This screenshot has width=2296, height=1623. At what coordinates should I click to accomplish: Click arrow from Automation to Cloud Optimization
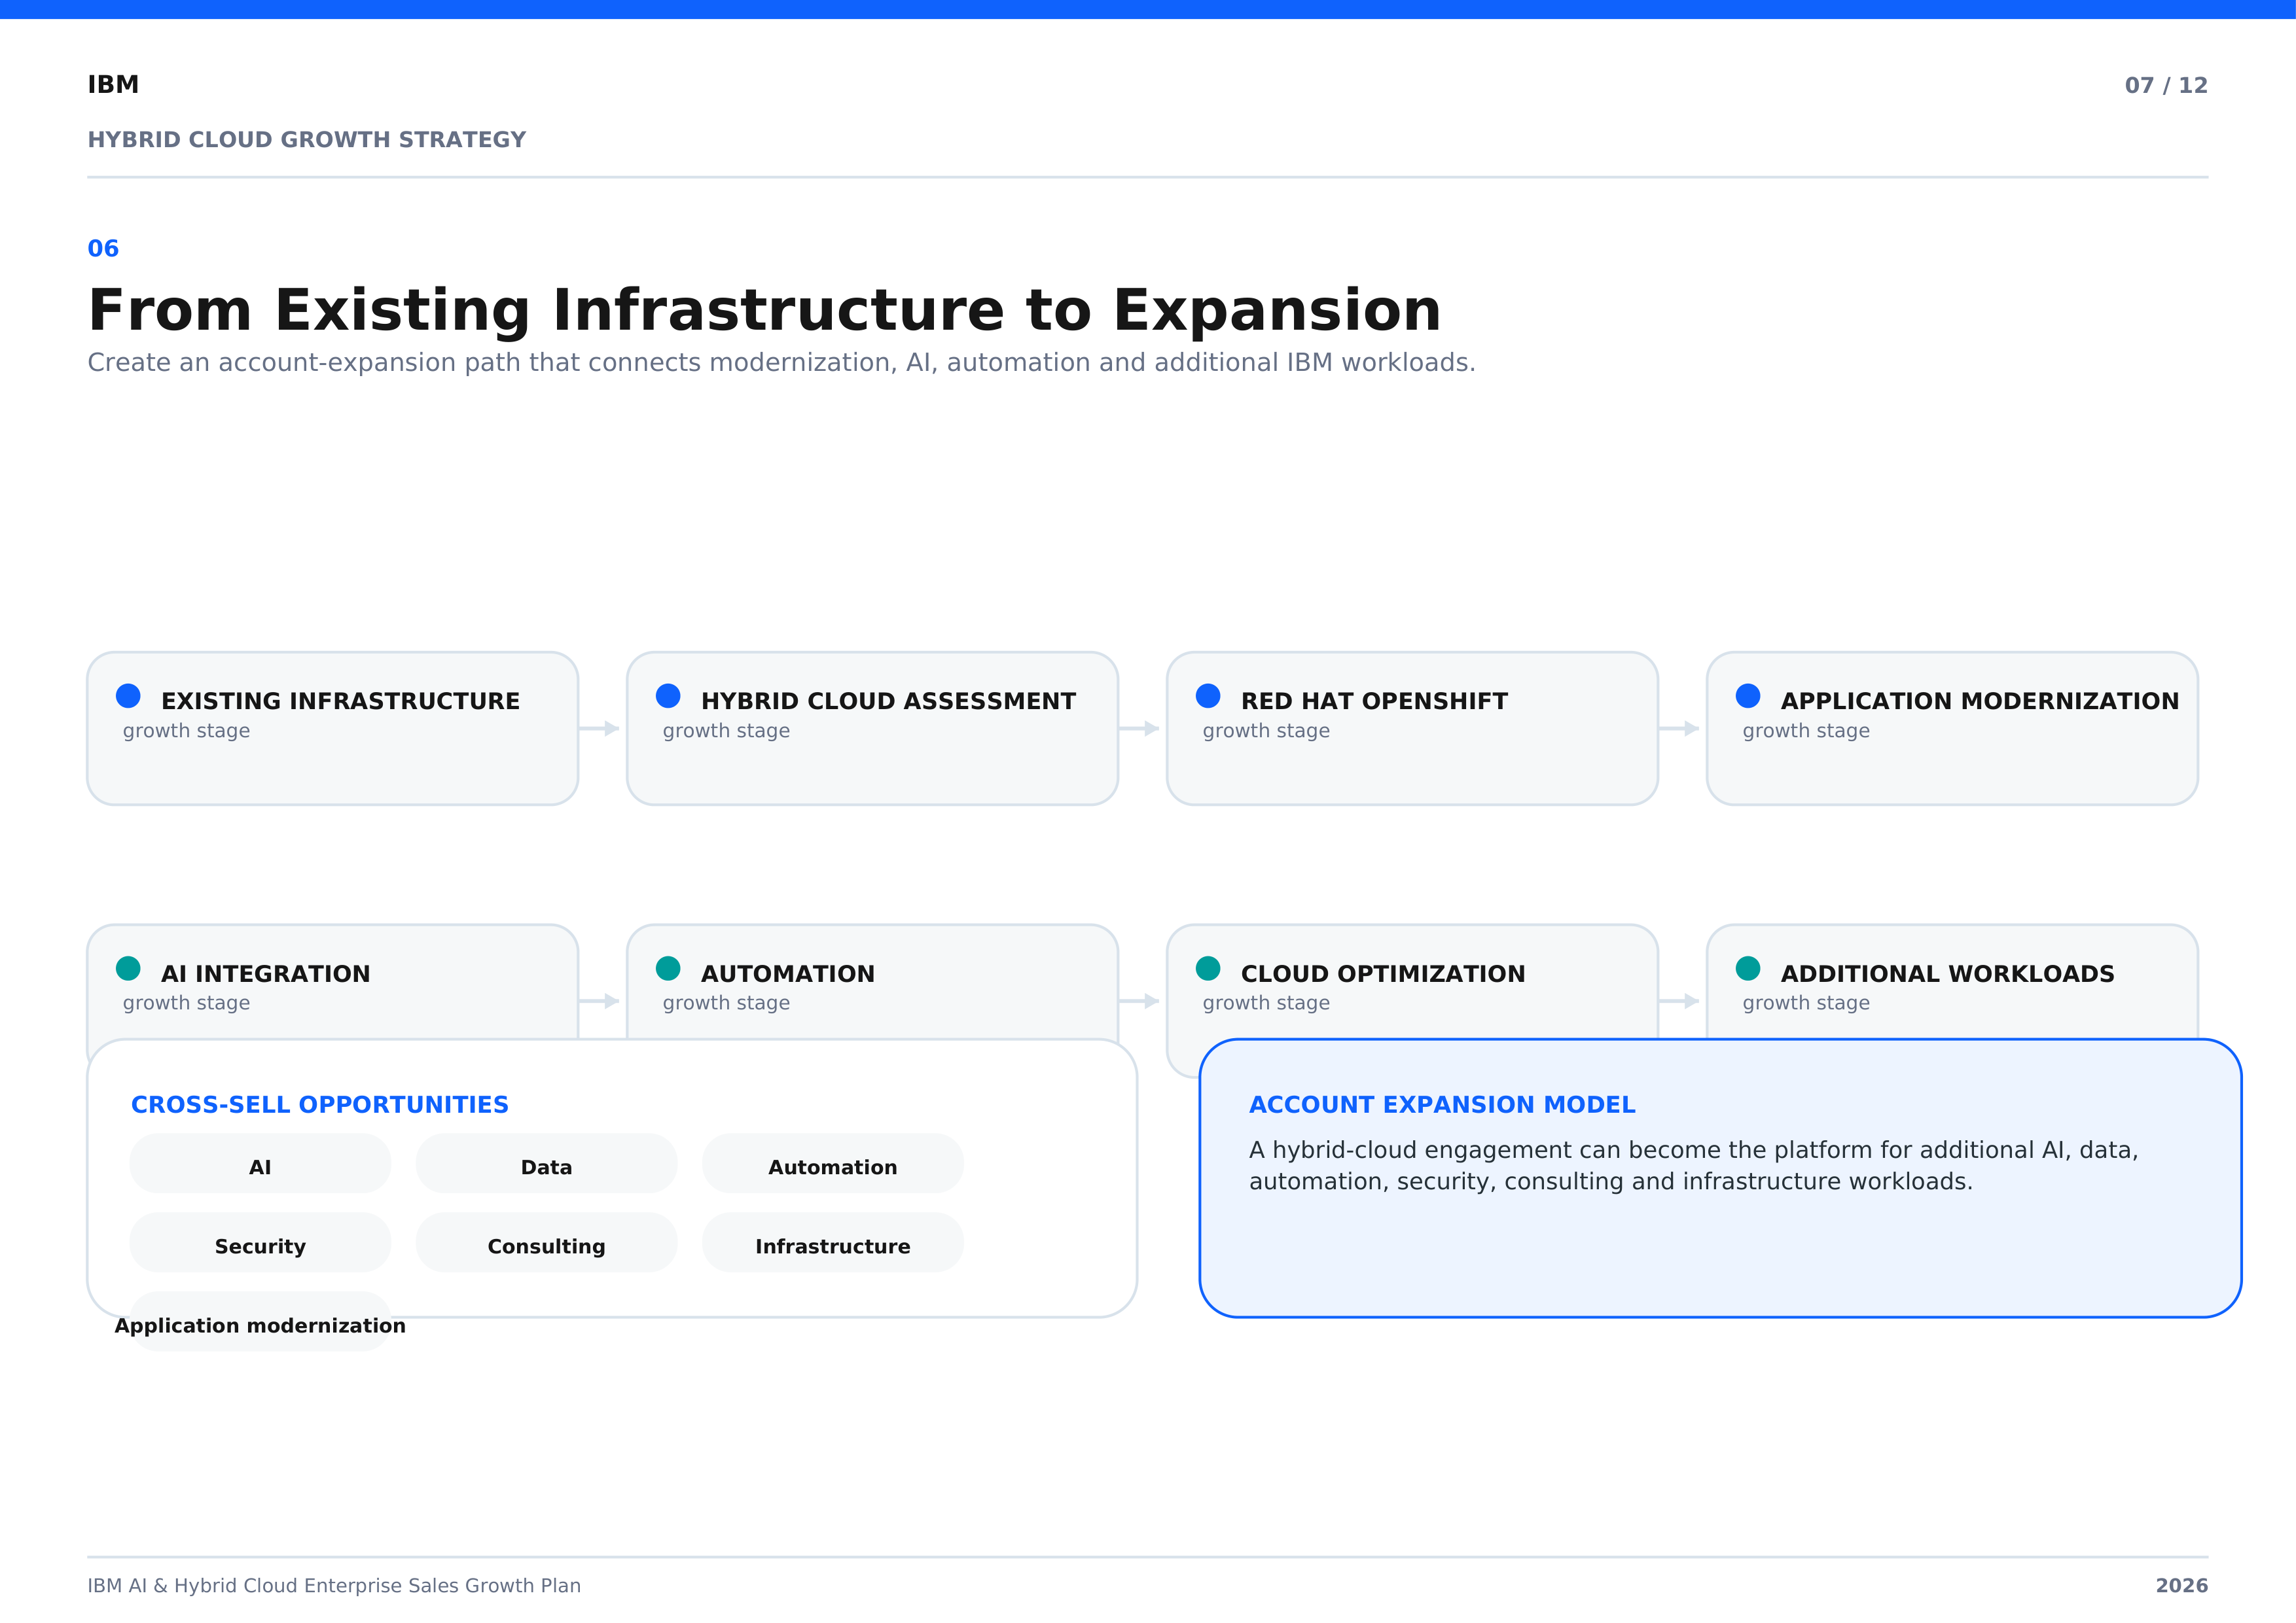[x=1140, y=1000]
